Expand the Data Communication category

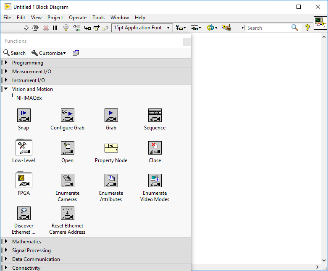click(6, 259)
